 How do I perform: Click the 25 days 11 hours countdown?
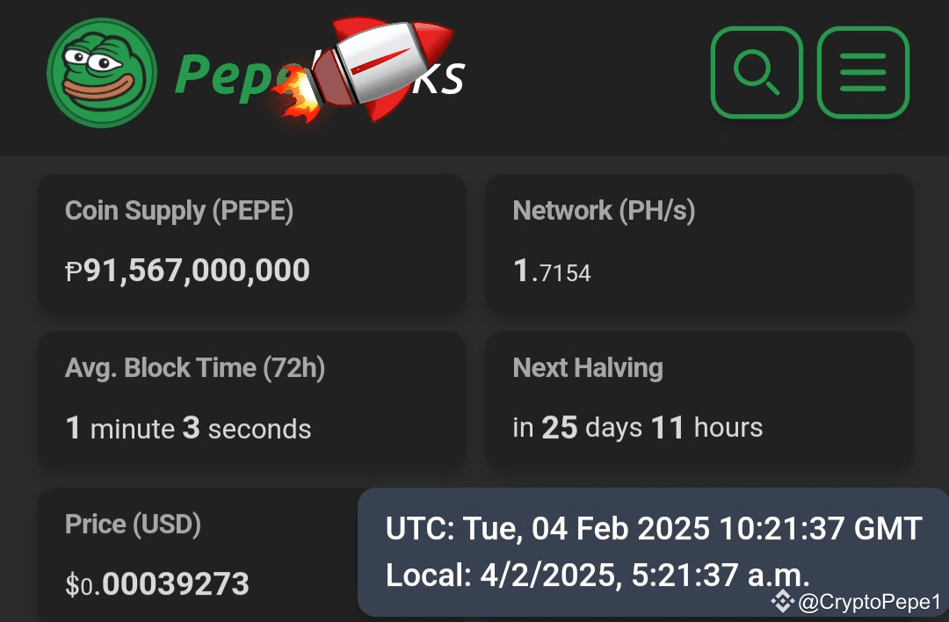[637, 428]
